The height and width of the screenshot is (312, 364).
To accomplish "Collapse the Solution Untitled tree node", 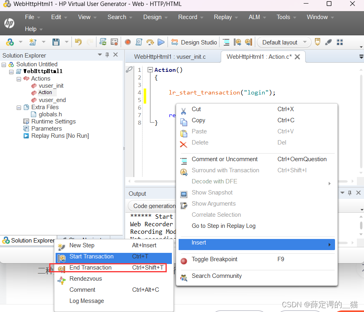I will point(4,65).
